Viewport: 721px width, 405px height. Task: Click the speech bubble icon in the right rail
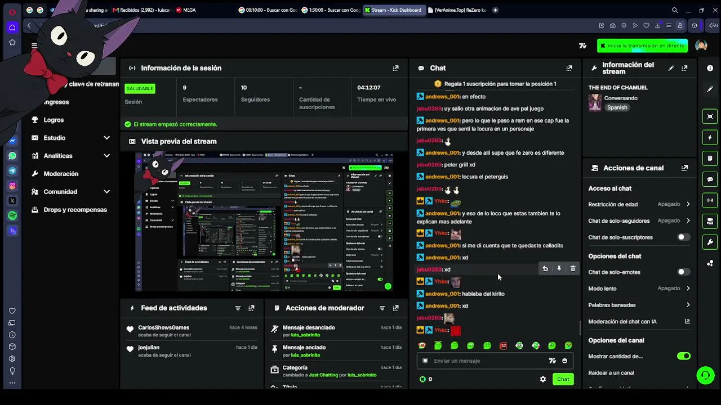[710, 179]
